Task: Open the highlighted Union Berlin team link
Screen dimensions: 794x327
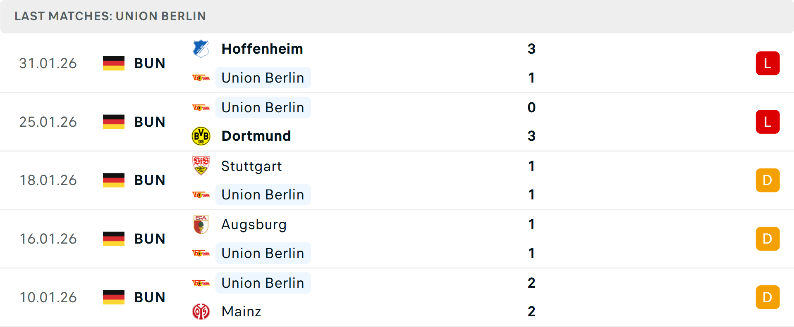Action: tap(263, 78)
